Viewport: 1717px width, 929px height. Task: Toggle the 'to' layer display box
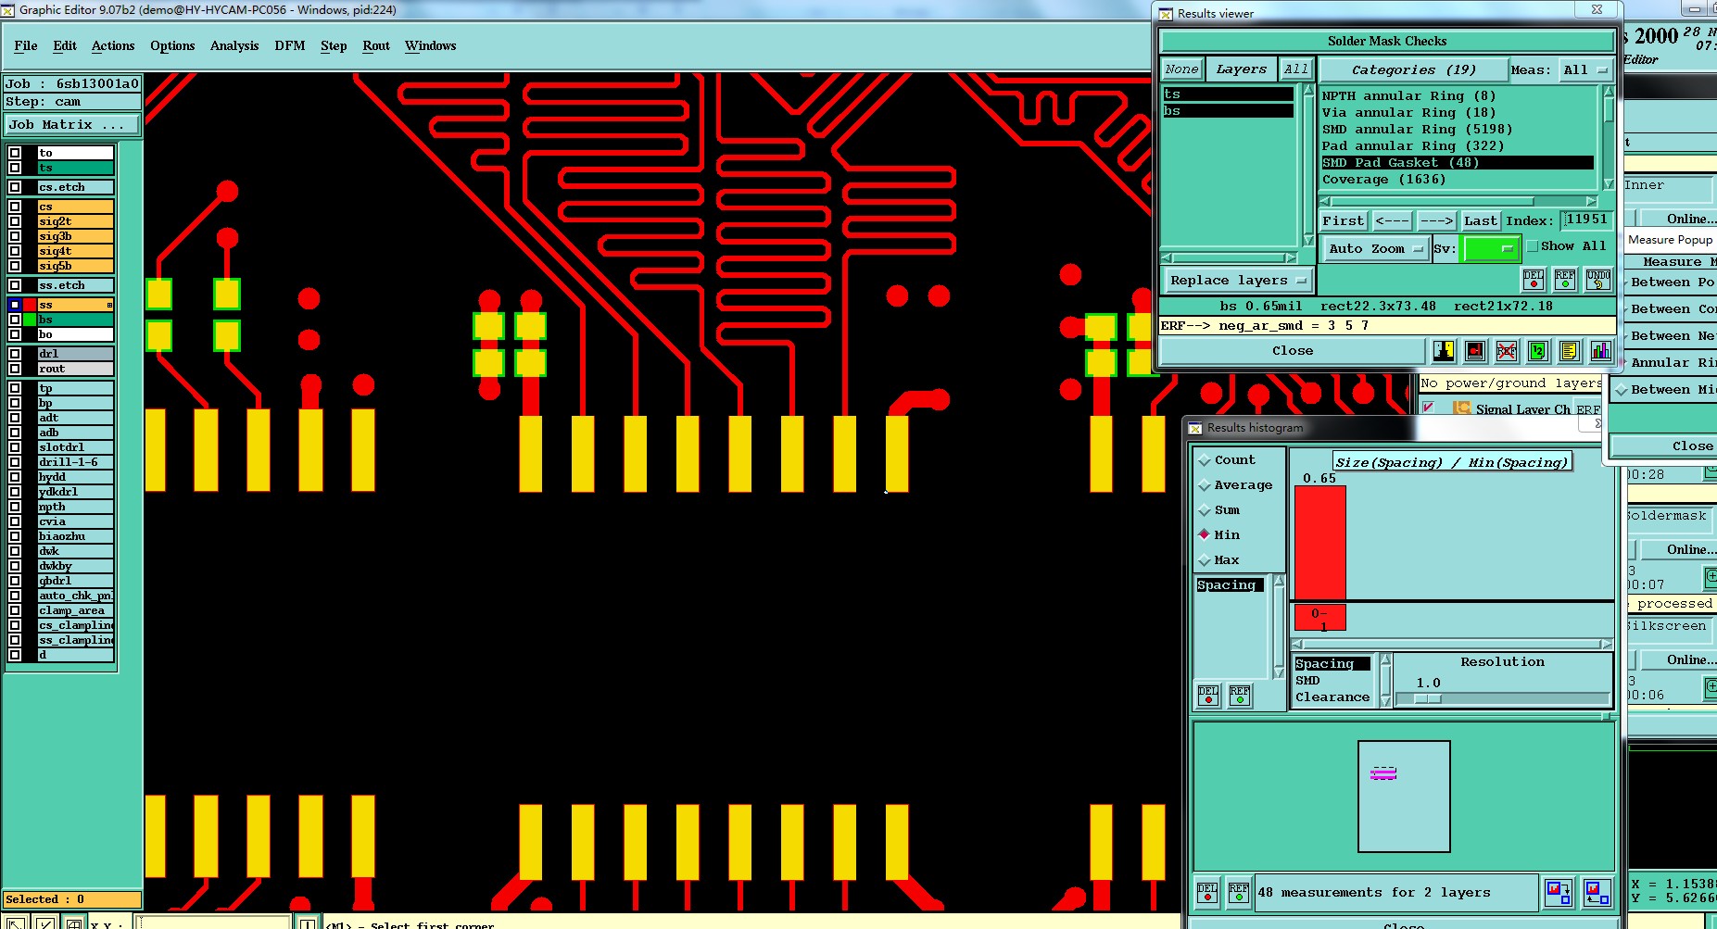(x=15, y=153)
